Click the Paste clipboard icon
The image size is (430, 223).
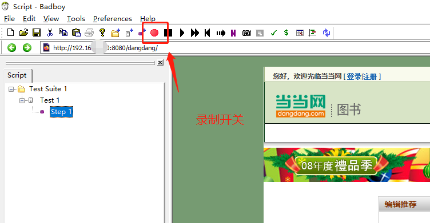[76, 33]
